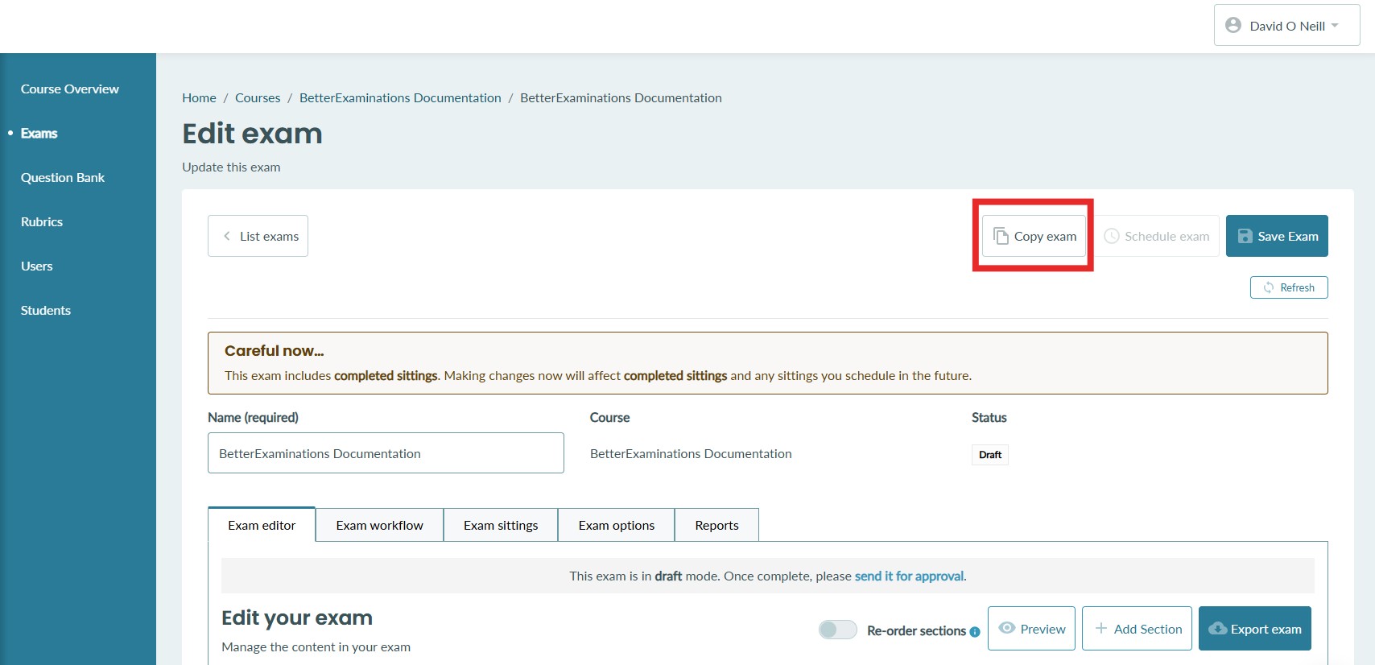The width and height of the screenshot is (1375, 665).
Task: Click the info icon beside Re-order sections
Action: point(975,632)
